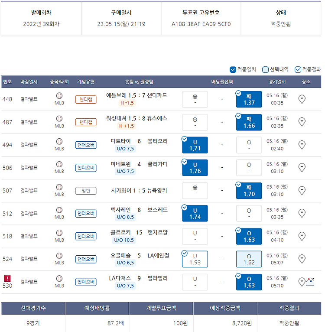The width and height of the screenshot is (325, 332).
Task: Click ticket number A108-38AF-EA09-5CF0
Action: [x=201, y=24]
